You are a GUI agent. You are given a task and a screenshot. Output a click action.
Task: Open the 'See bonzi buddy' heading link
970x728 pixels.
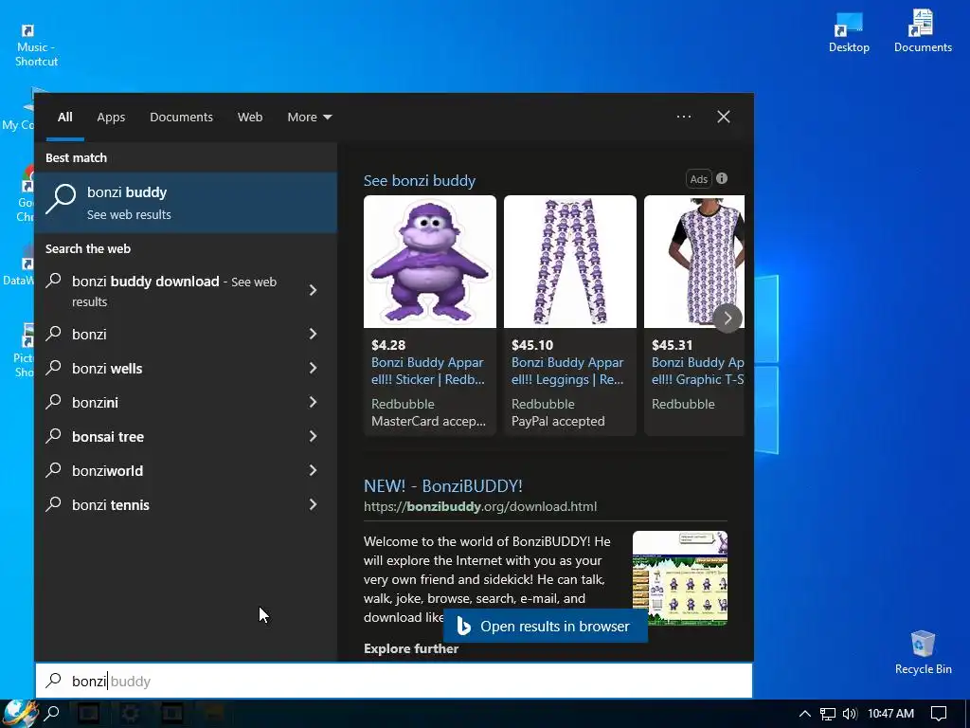[420, 181]
